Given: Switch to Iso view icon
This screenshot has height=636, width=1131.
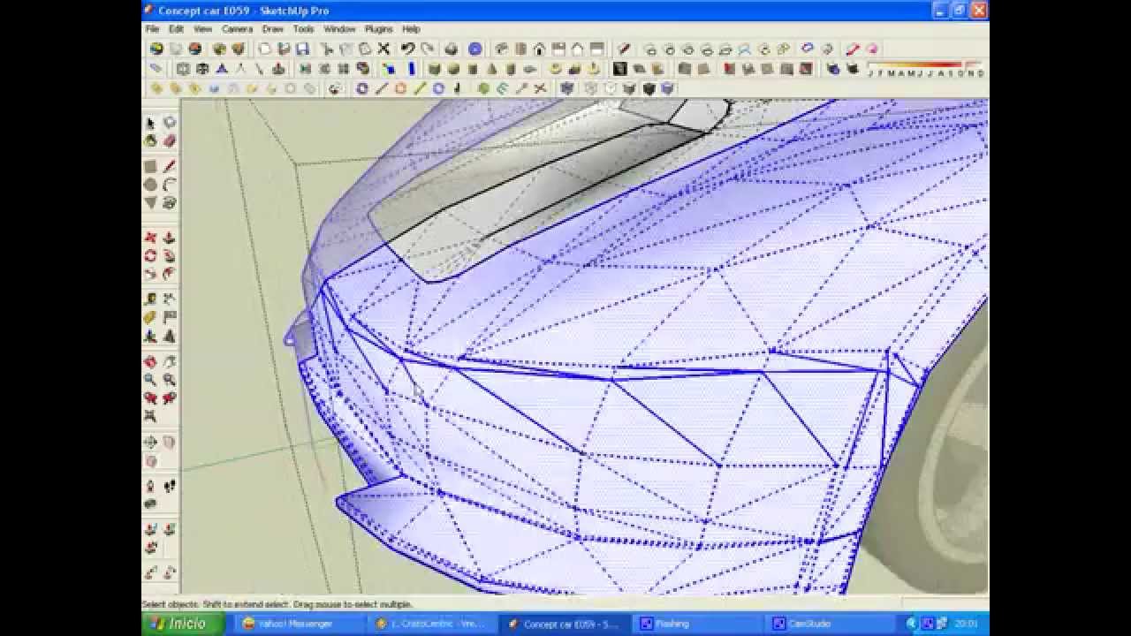Looking at the screenshot, I should pos(501,49).
